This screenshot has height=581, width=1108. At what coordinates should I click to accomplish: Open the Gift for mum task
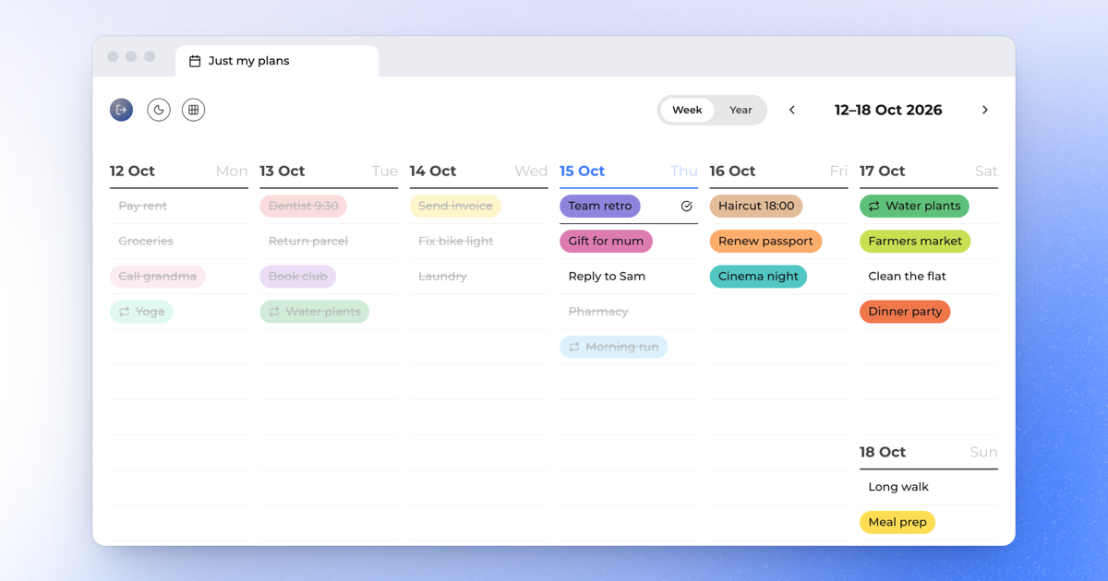606,242
